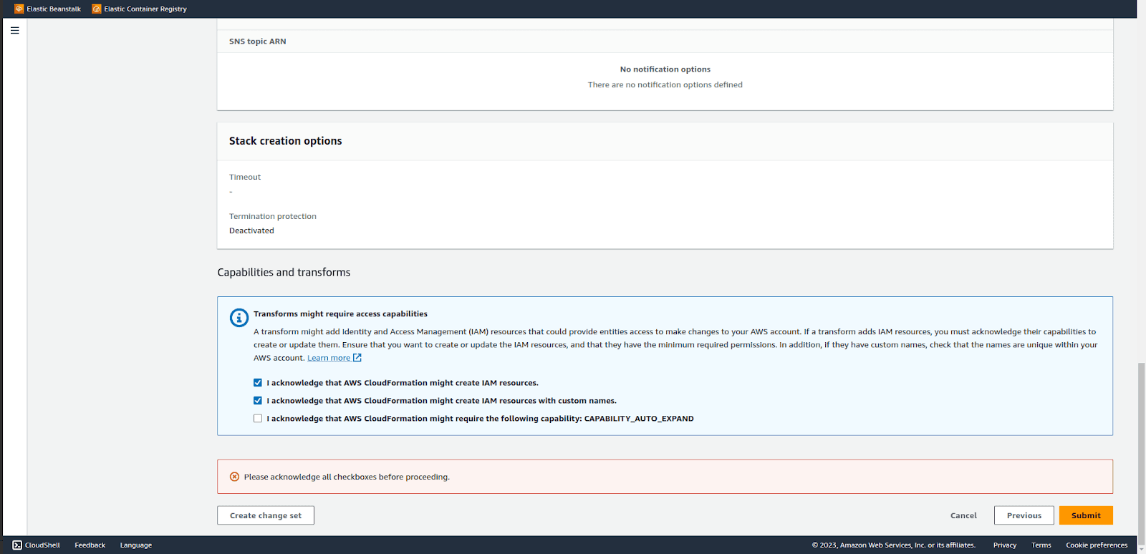Image resolution: width=1146 pixels, height=554 pixels.
Task: Click the external link icon after Learn more
Action: (357, 358)
